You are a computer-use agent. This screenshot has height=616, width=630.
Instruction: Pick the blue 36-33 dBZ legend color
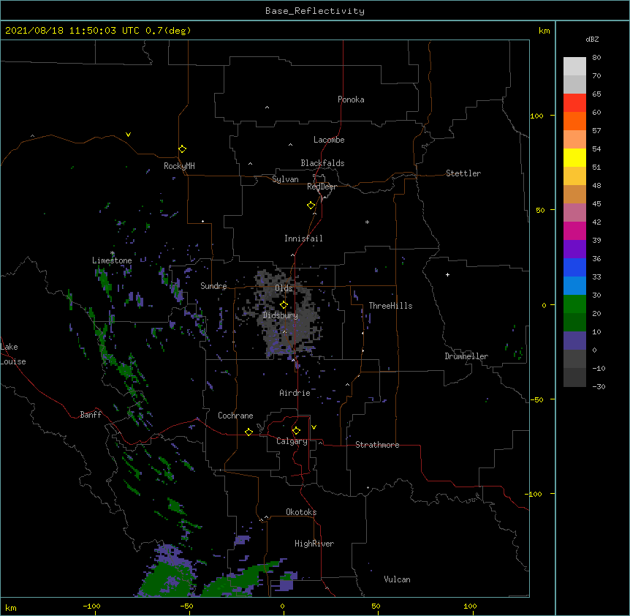pos(574,267)
